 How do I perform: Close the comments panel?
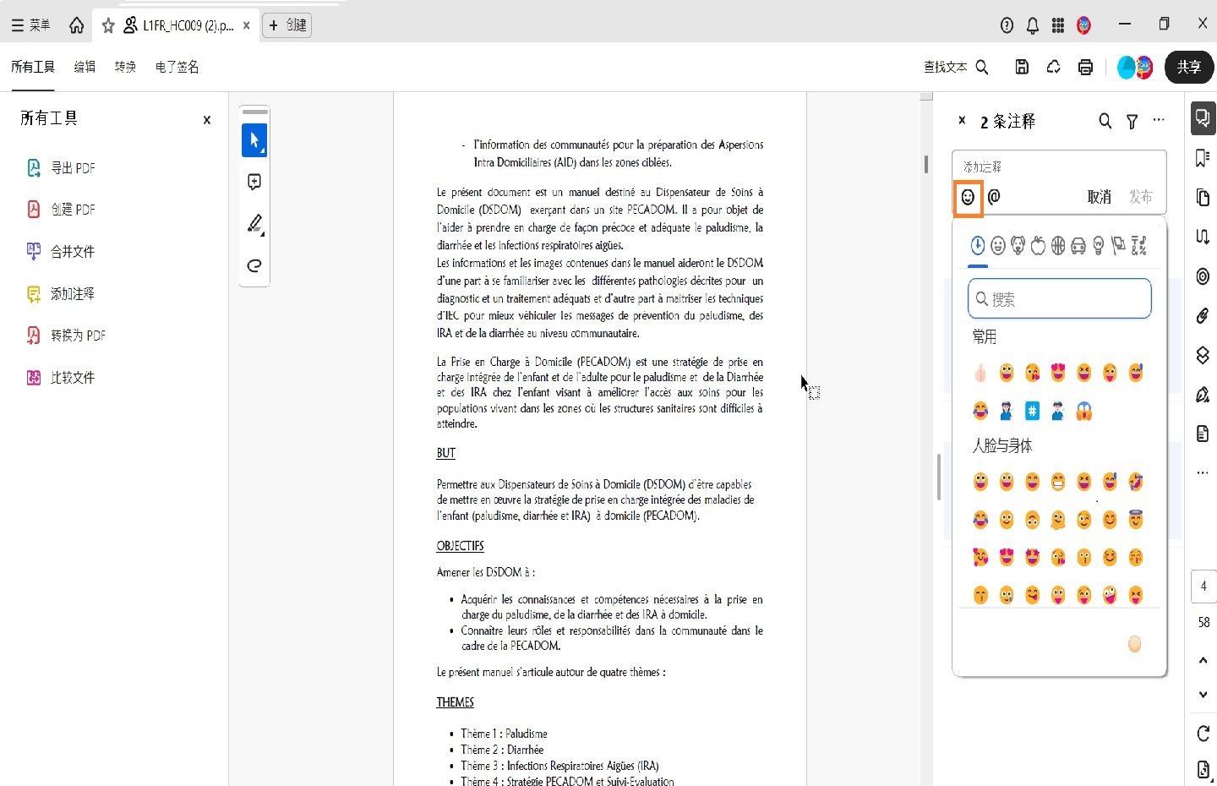click(962, 121)
